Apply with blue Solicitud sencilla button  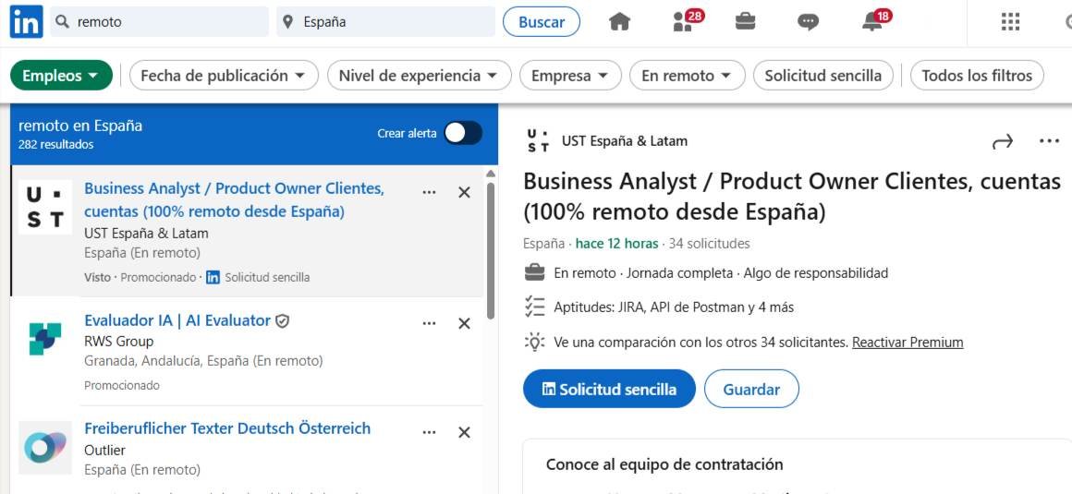point(609,389)
